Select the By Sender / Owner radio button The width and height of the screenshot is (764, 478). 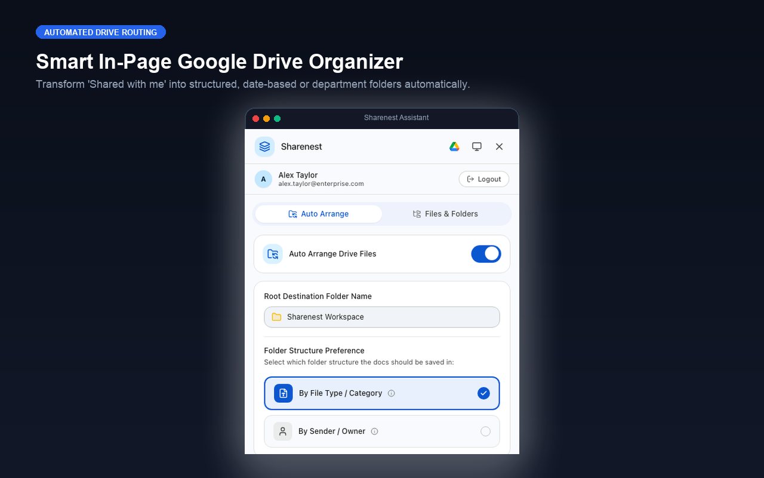click(485, 431)
